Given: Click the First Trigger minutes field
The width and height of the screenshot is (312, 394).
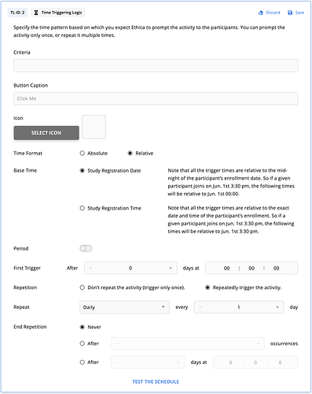Looking at the screenshot, I should point(251,268).
